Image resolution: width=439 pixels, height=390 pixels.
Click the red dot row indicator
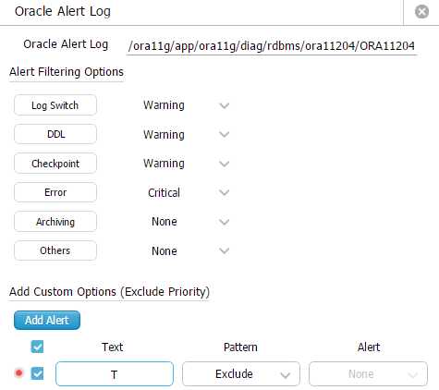pyautogui.click(x=19, y=373)
